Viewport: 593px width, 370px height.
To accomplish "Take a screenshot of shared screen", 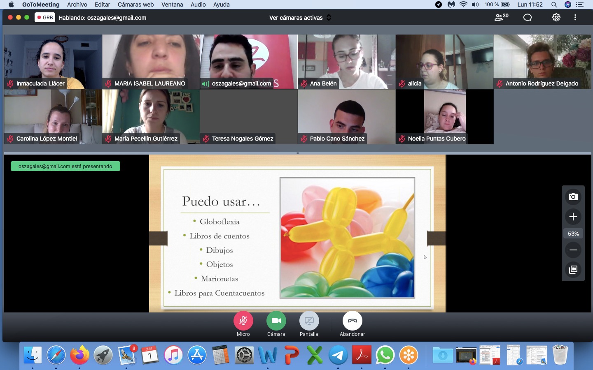I will tap(573, 197).
